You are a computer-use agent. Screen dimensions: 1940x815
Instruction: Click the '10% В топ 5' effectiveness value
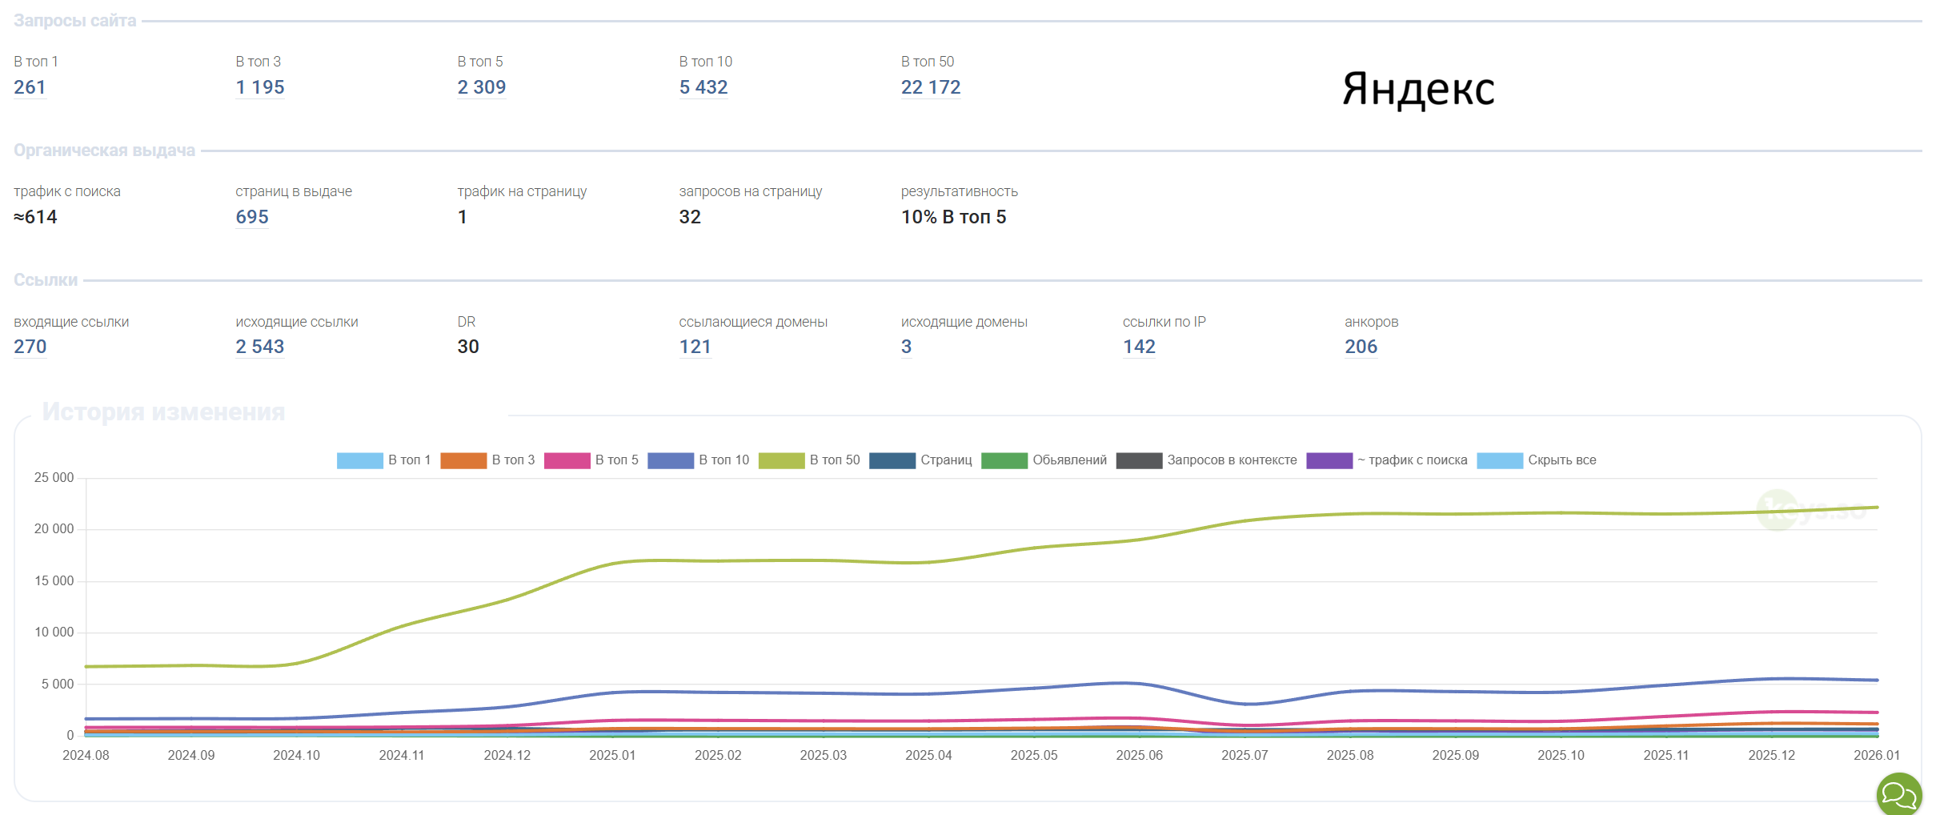point(954,217)
